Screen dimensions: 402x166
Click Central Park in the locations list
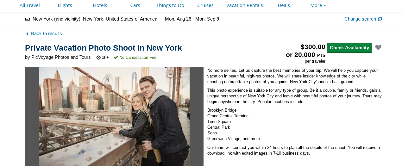(219, 127)
